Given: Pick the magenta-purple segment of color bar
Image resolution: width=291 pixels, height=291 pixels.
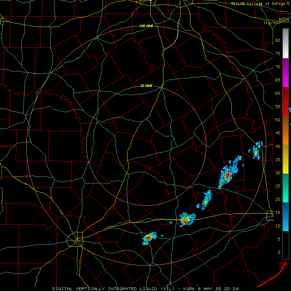Looking at the screenshot, I should click(286, 73).
